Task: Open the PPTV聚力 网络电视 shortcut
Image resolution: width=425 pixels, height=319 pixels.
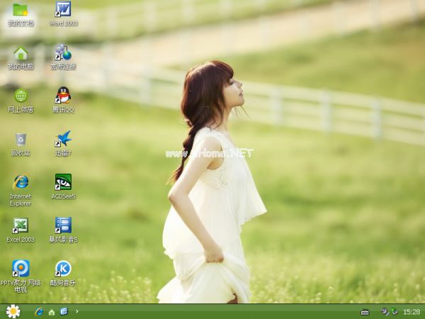Action: coord(21,268)
